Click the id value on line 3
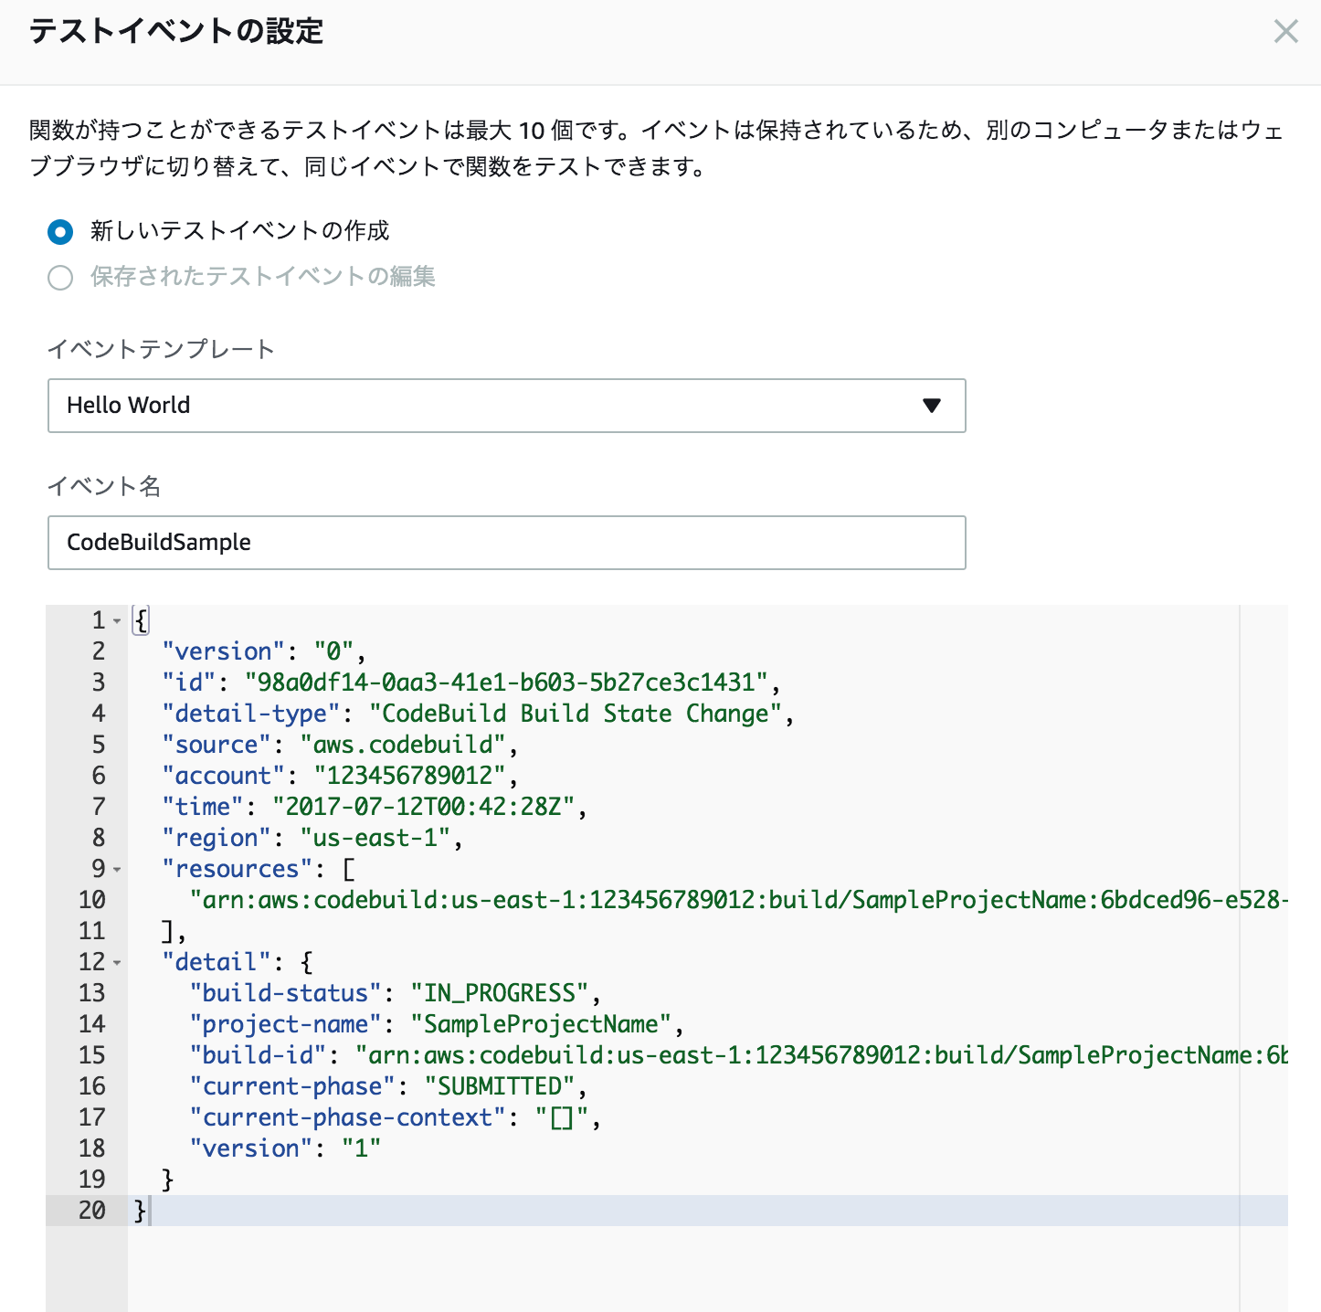Viewport: 1321px width, 1312px height. pyautogui.click(x=506, y=682)
